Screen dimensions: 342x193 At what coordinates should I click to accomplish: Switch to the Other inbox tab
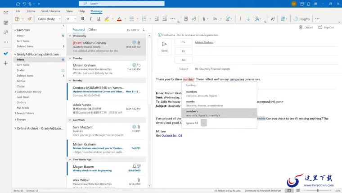[93, 29]
